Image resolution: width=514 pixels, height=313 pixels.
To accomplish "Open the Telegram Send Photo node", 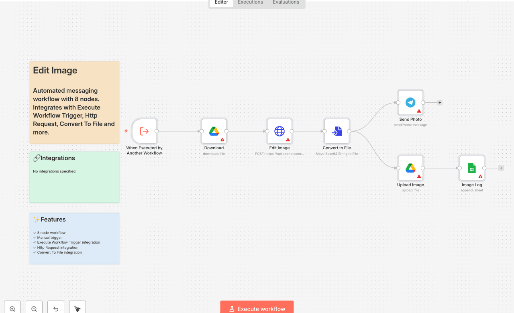I will [410, 103].
